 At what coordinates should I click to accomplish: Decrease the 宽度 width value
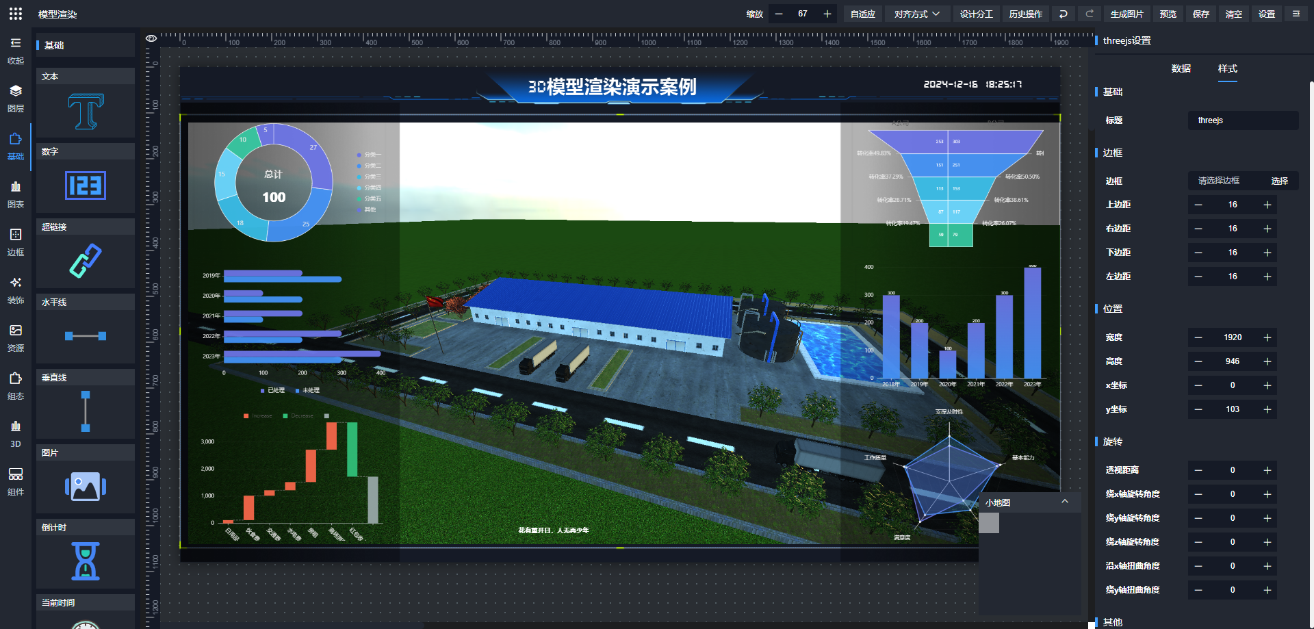1198,337
